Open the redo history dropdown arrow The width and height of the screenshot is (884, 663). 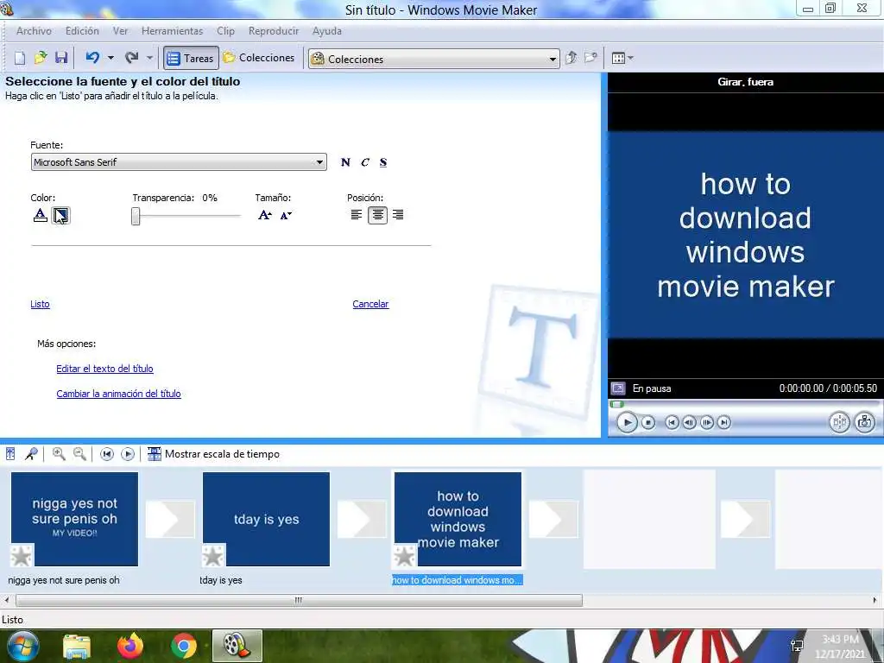point(149,58)
